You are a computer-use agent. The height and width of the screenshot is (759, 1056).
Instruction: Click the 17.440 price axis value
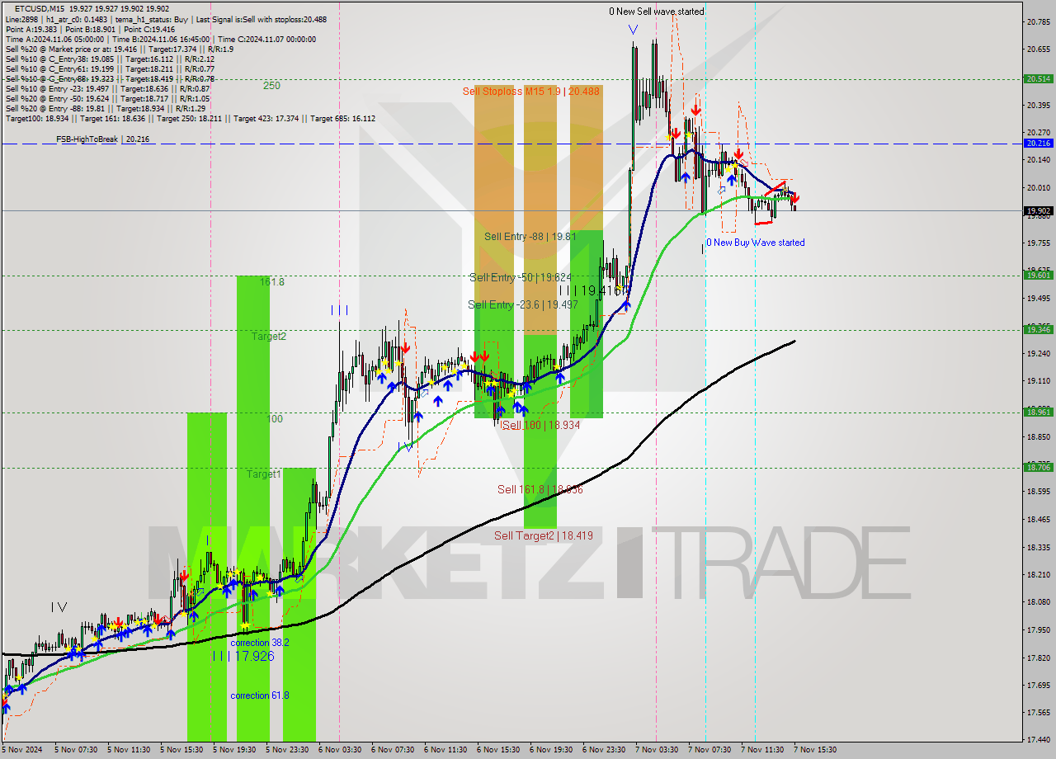point(1038,740)
